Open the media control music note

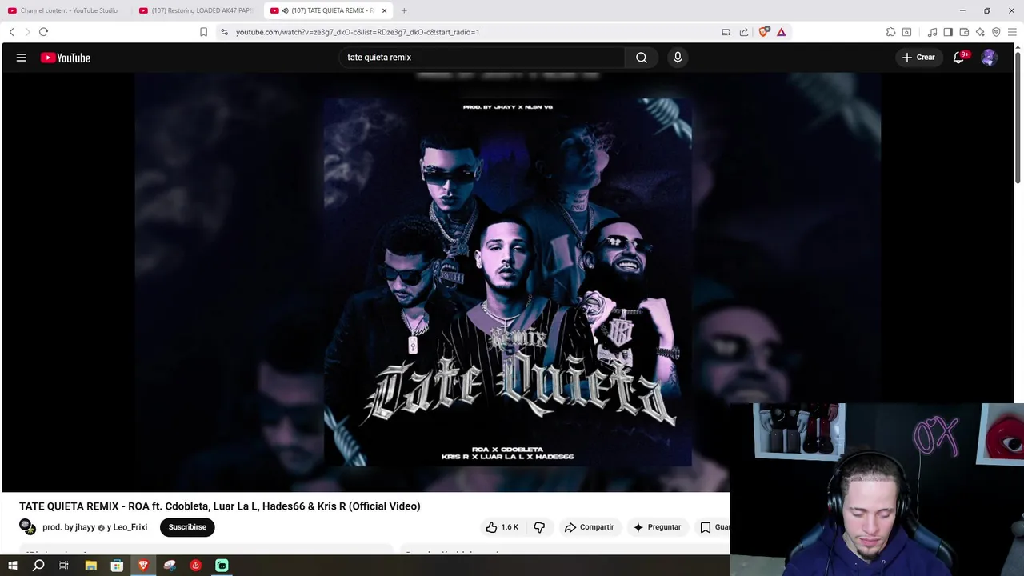[932, 32]
